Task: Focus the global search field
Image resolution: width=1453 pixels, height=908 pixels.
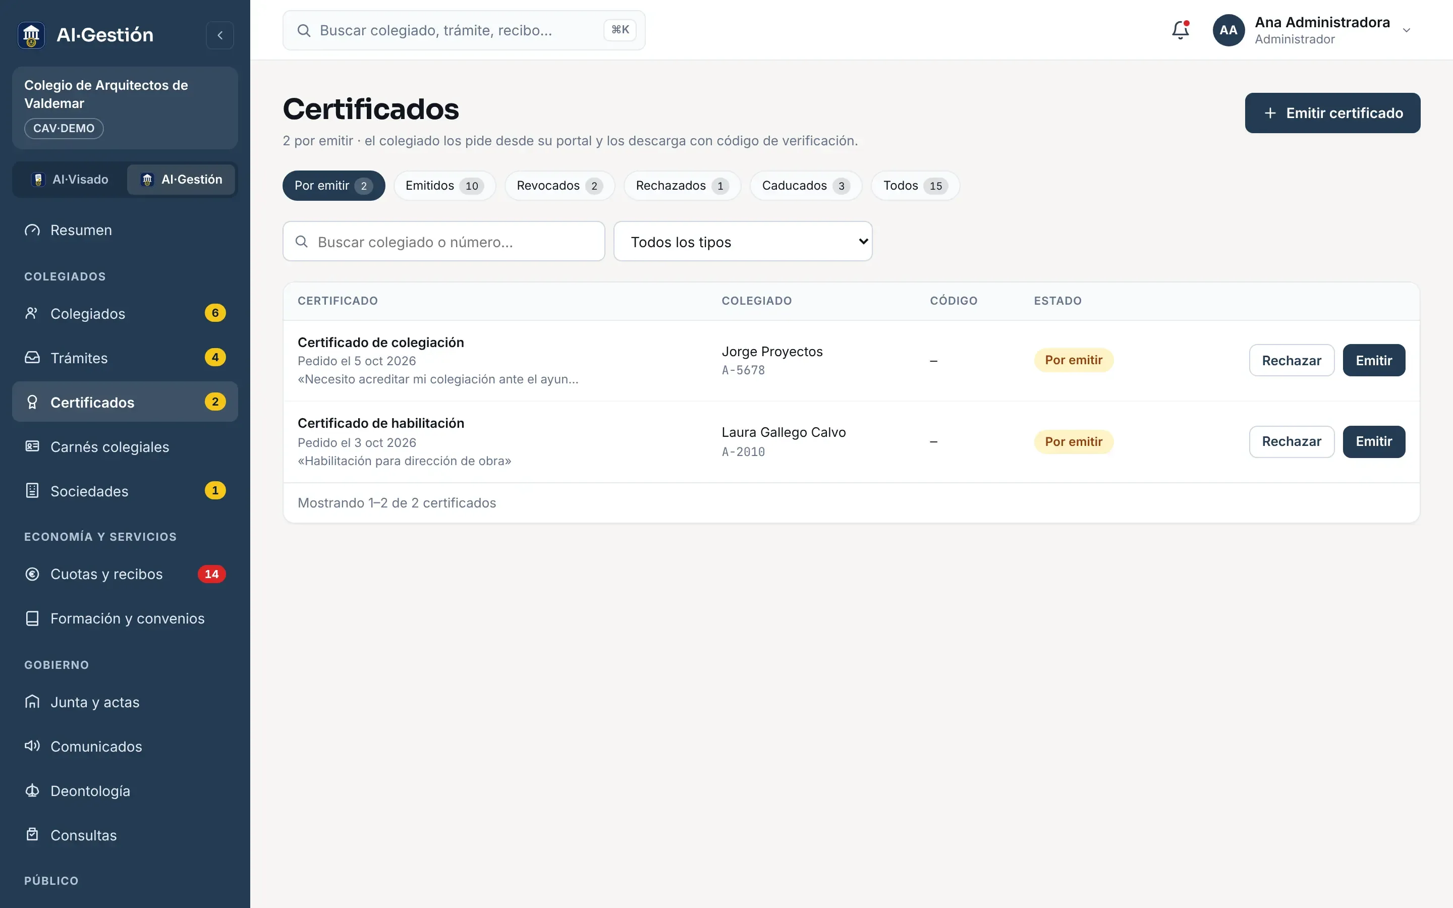Action: coord(464,30)
